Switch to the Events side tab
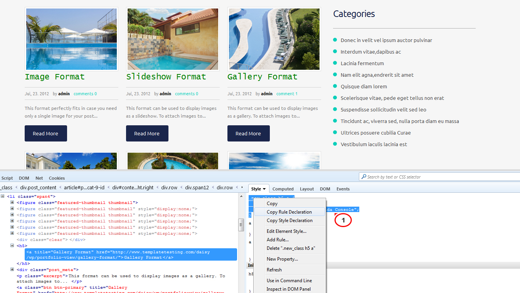This screenshot has width=520, height=293. pyautogui.click(x=343, y=189)
